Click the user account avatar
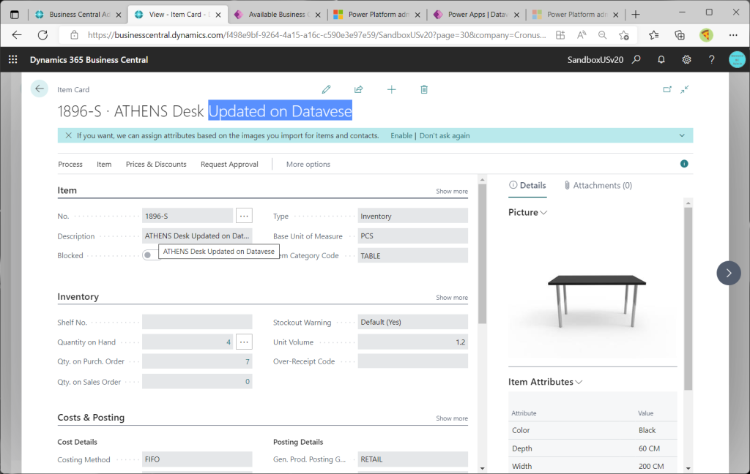The height and width of the screenshot is (474, 750). coord(737,59)
